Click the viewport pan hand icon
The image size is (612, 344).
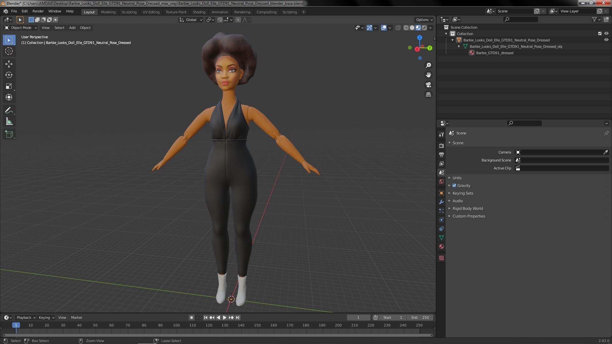(x=428, y=75)
